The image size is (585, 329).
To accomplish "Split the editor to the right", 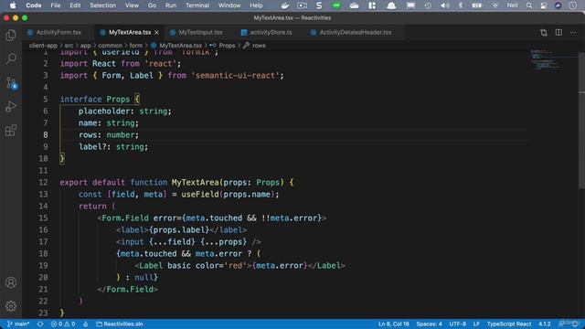I will (558, 33).
